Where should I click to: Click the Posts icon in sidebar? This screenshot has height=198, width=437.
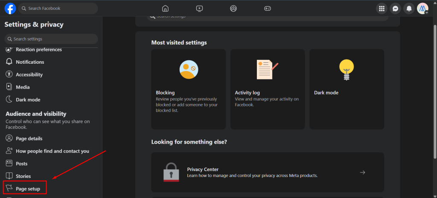point(9,163)
